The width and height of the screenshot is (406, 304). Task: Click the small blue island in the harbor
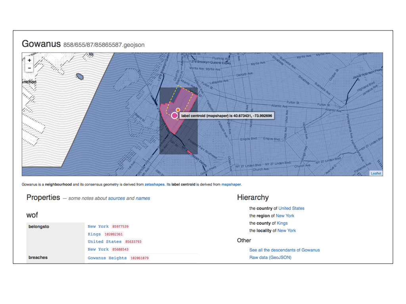pyautogui.click(x=80, y=76)
